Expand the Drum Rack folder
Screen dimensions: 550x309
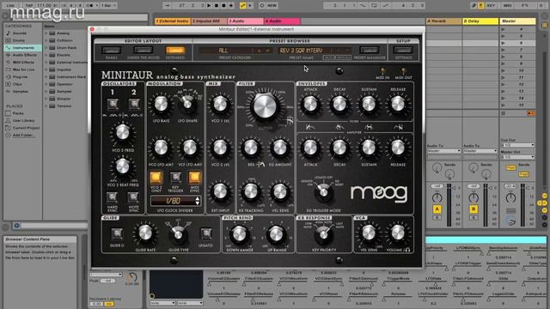[x=46, y=48]
